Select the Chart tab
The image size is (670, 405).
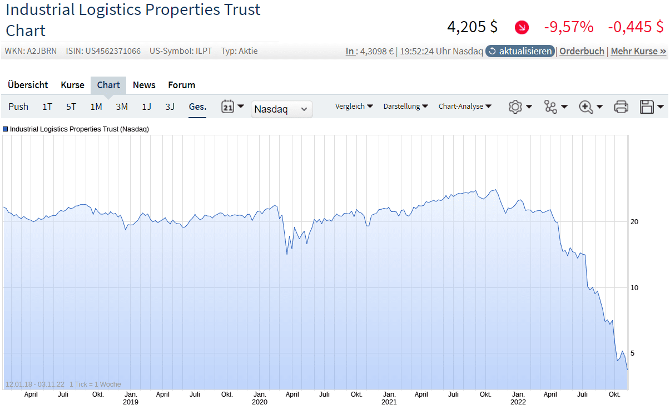point(108,85)
